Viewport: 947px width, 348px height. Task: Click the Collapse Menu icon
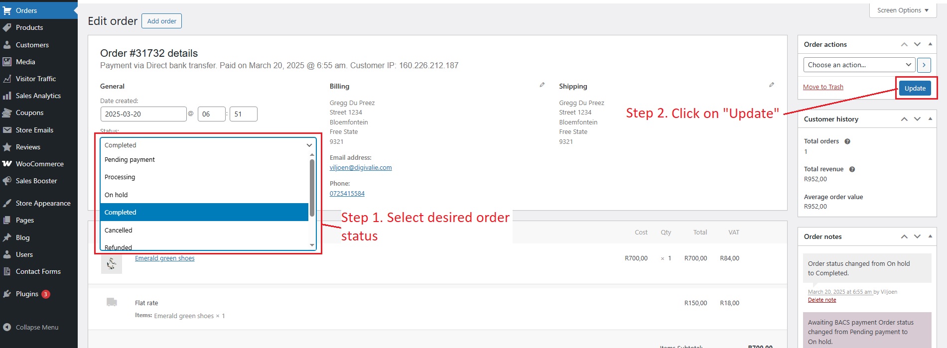7,327
